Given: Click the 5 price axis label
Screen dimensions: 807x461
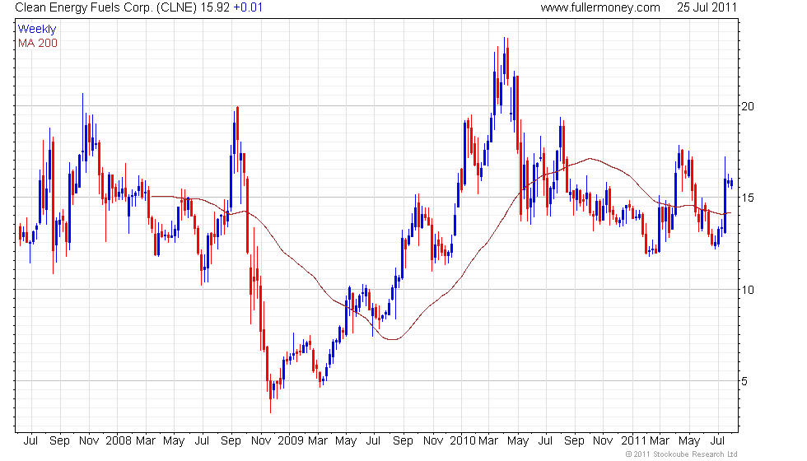Looking at the screenshot, I should pyautogui.click(x=744, y=382).
